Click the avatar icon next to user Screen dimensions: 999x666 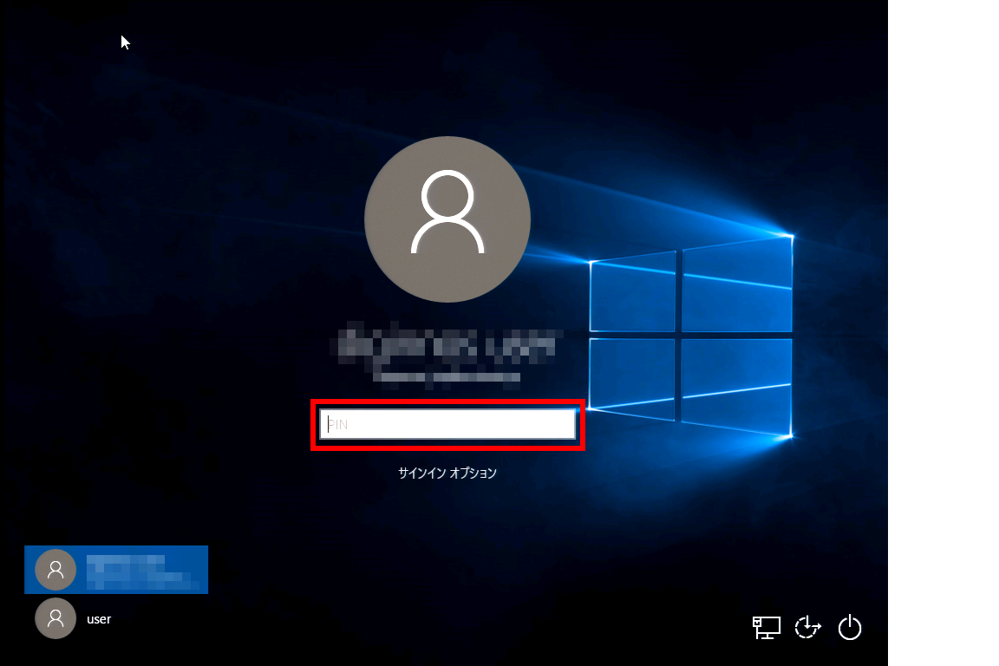(55, 619)
